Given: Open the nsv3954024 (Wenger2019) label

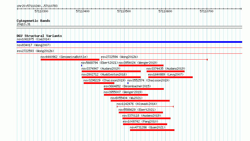Looking at the screenshot, I should click(138, 63).
